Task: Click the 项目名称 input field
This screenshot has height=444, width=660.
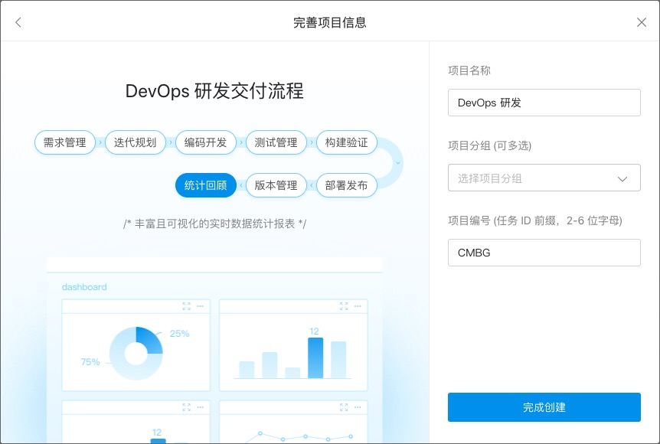Action: [544, 103]
